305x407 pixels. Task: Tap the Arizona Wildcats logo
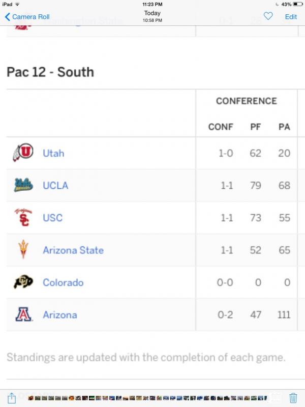coord(23,314)
